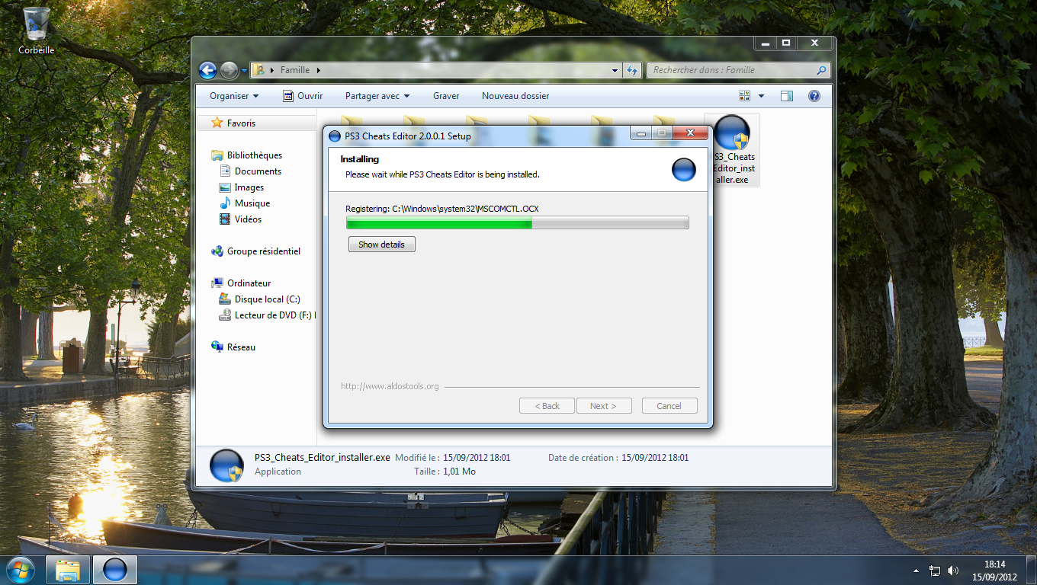Maximize the Famille Explorer window
Image resolution: width=1037 pixels, height=585 pixels.
(786, 43)
